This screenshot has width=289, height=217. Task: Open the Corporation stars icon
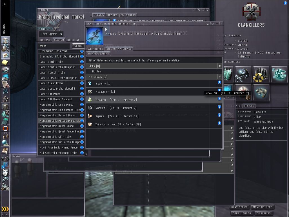click(5, 99)
